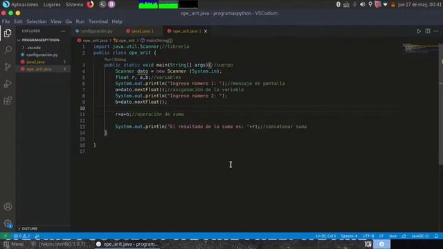Open the Menu button in bottom taskbar
The height and width of the screenshot is (249, 443).
point(13,244)
